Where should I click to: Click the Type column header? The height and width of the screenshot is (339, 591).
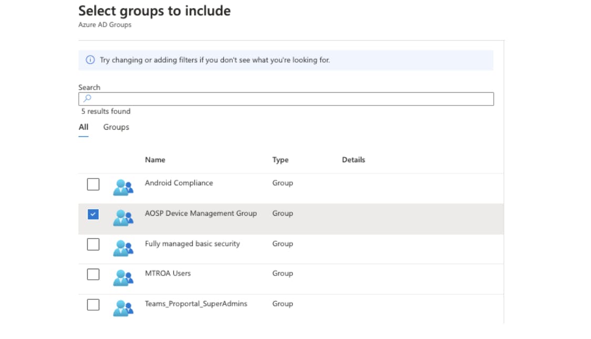click(x=280, y=160)
